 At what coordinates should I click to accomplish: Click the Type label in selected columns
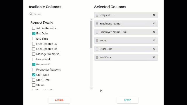pyautogui.click(x=103, y=41)
